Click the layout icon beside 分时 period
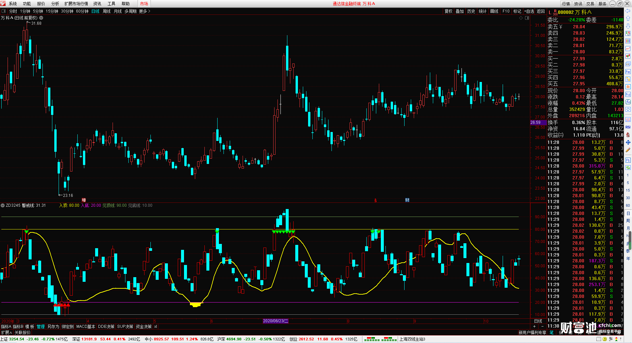 tap(4, 11)
